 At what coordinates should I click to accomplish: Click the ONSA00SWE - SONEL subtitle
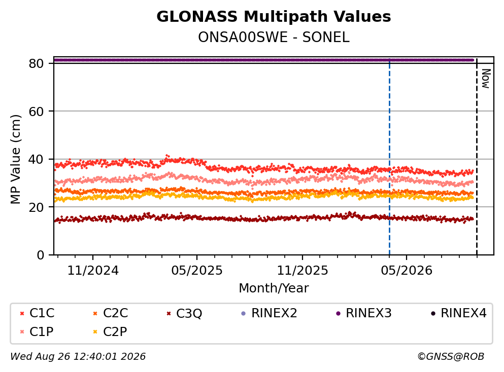click(x=274, y=38)
